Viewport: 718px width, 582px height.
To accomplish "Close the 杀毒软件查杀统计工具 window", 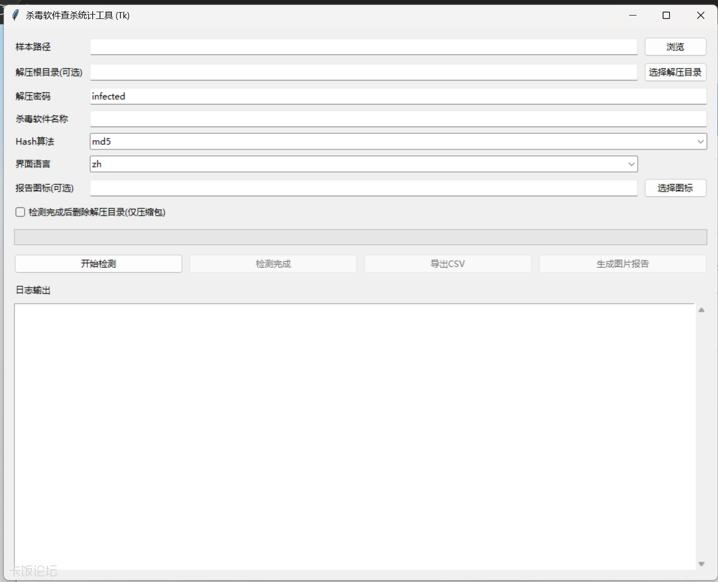I will click(x=701, y=15).
